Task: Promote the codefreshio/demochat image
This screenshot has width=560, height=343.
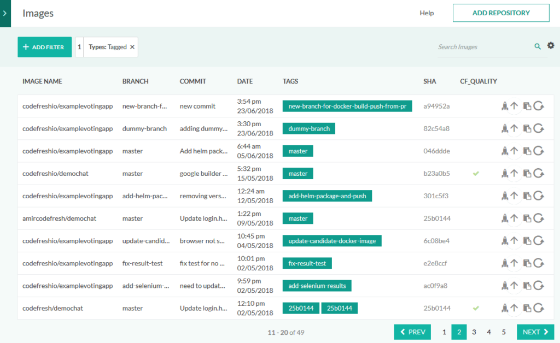Action: click(514, 173)
